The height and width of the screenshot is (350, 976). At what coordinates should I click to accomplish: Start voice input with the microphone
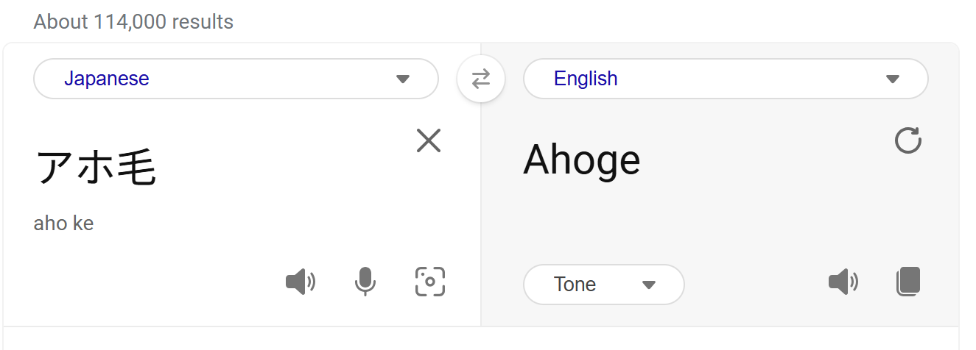[x=365, y=282]
